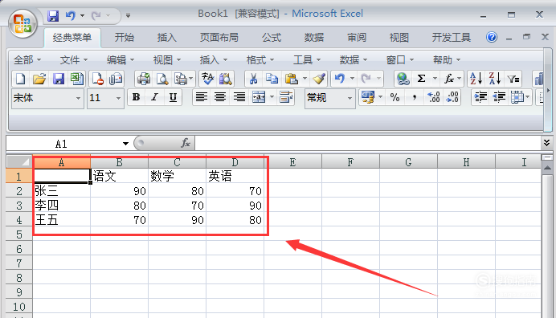Apply AutoSum with the sigma icon
This screenshot has height=318, width=556.
tap(421, 79)
